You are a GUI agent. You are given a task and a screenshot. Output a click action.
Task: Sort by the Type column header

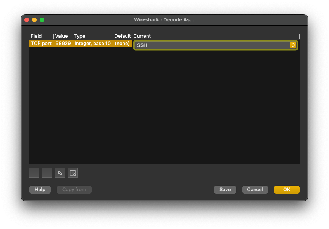93,36
